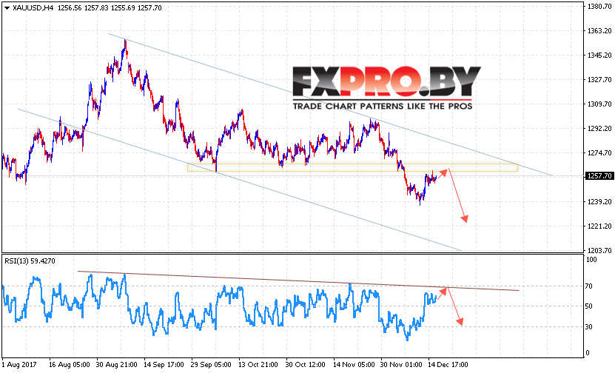Click price scale value 1203.70
Screen dimensions: 615x373
[x=599, y=250]
